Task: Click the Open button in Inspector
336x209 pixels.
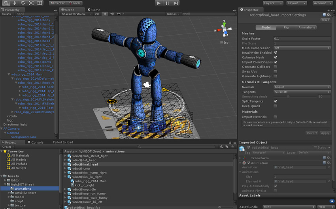Action: click(325, 20)
